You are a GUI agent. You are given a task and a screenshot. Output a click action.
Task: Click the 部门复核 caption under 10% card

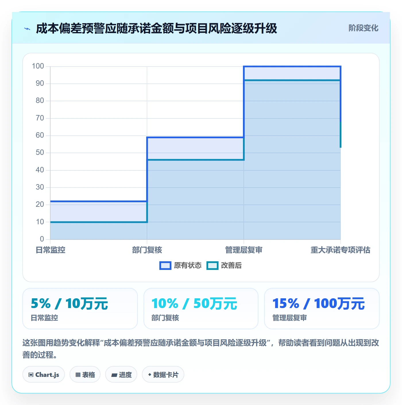[x=165, y=318]
